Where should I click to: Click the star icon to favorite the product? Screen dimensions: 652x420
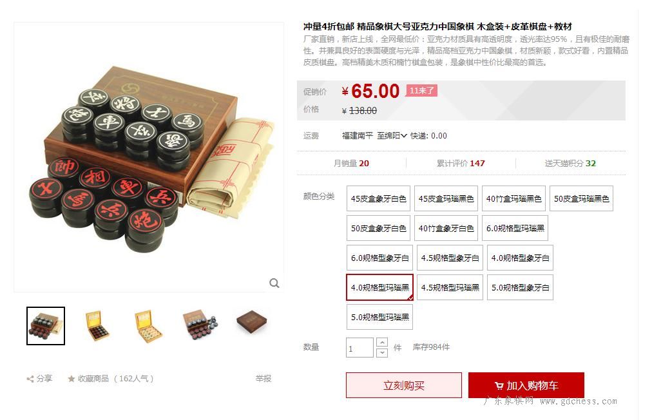[71, 379]
